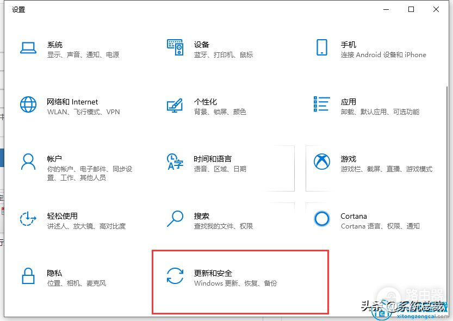Screen dimensions: 453x321
Task: Click the Cortana category title
Action: (353, 216)
